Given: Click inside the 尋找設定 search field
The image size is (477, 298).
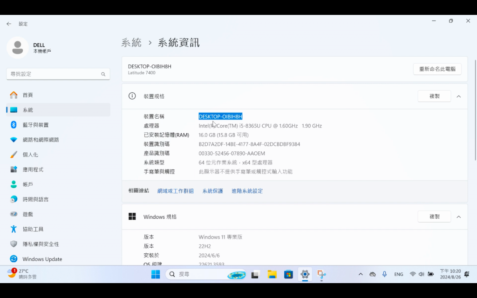Looking at the screenshot, I should (58, 74).
